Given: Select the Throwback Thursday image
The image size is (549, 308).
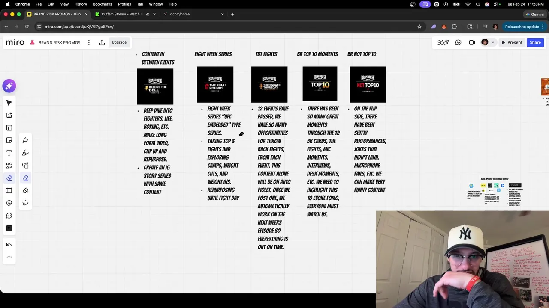Looking at the screenshot, I should click(x=269, y=84).
